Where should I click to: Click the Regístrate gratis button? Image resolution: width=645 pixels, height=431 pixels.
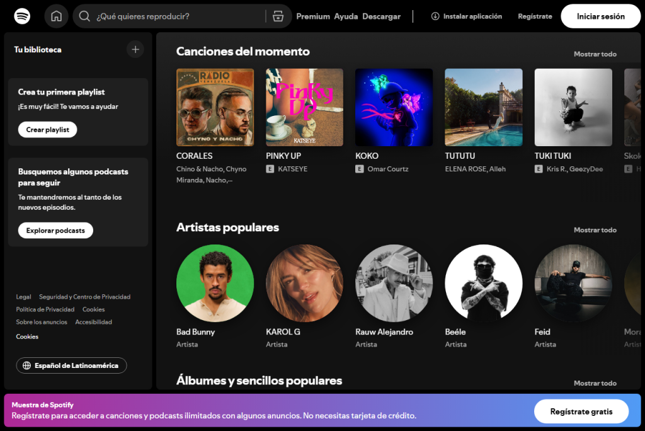581,411
